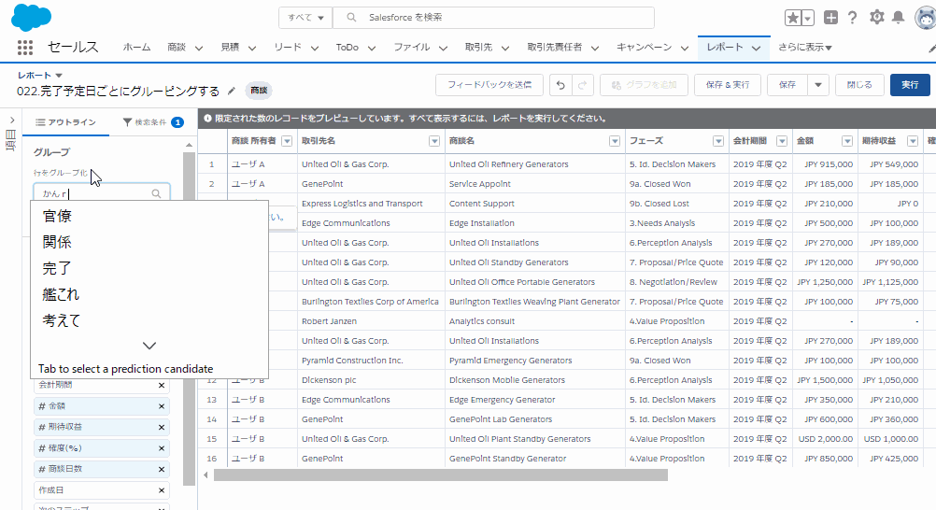Open the ファイル tab
936x510 pixels.
[x=411, y=48]
